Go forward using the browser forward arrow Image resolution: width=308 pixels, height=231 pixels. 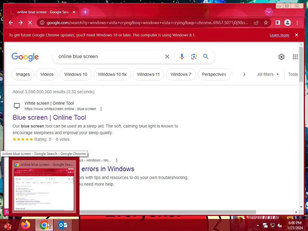pyautogui.click(x=20, y=23)
